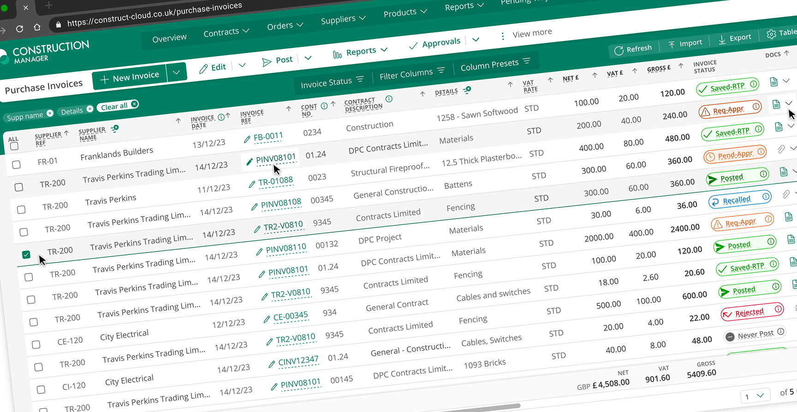Tick the checkbox for the CI-120 row
The width and height of the screenshot is (797, 412).
point(41,389)
